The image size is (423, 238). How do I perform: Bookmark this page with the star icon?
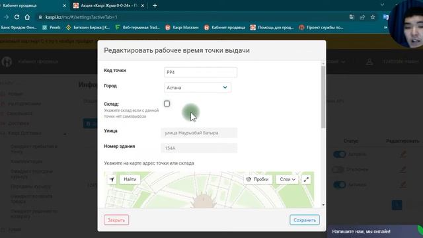coord(373,17)
